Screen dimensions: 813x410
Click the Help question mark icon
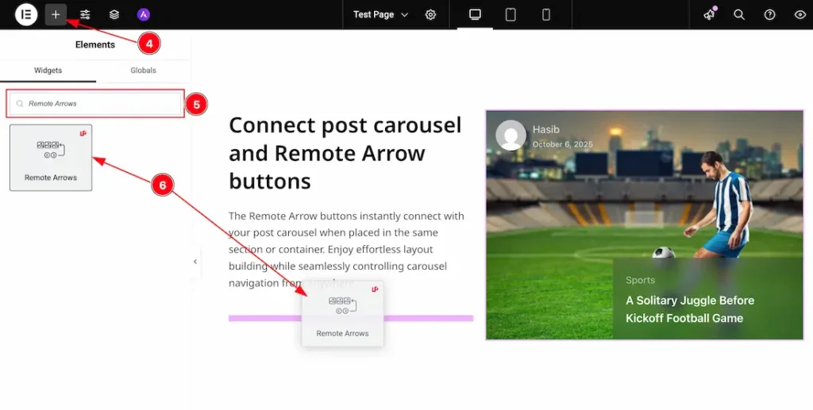click(769, 14)
